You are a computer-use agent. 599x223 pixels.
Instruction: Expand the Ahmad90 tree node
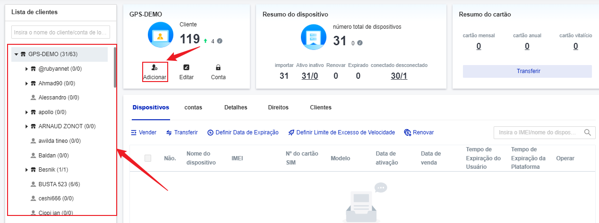point(26,83)
